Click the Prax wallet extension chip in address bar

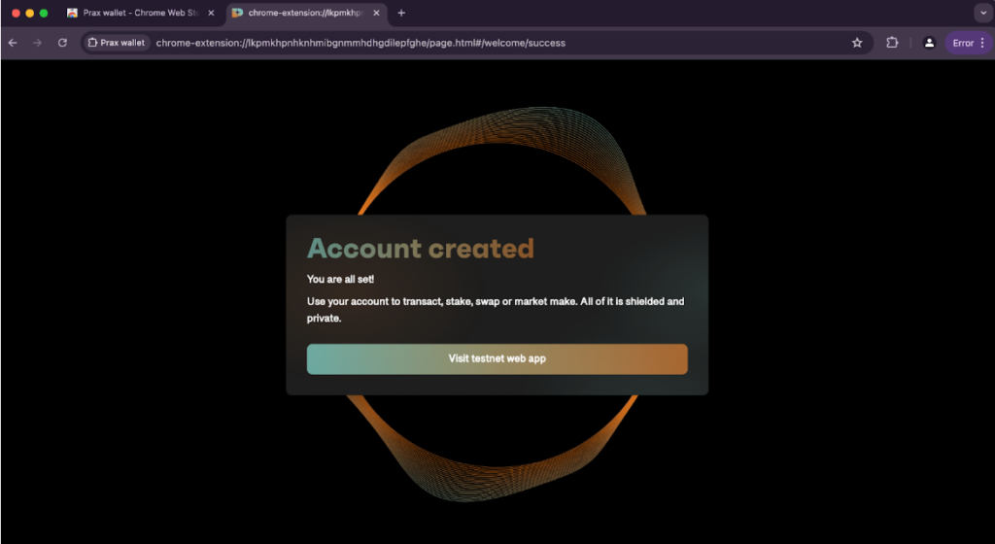(x=116, y=43)
